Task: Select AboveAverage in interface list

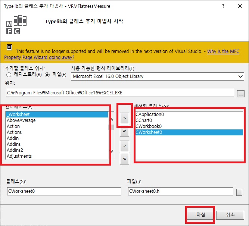Action: pos(57,120)
